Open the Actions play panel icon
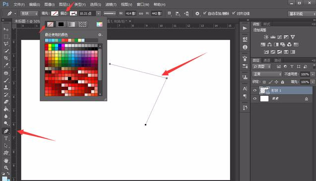The width and height of the screenshot is (316, 181). point(245,28)
